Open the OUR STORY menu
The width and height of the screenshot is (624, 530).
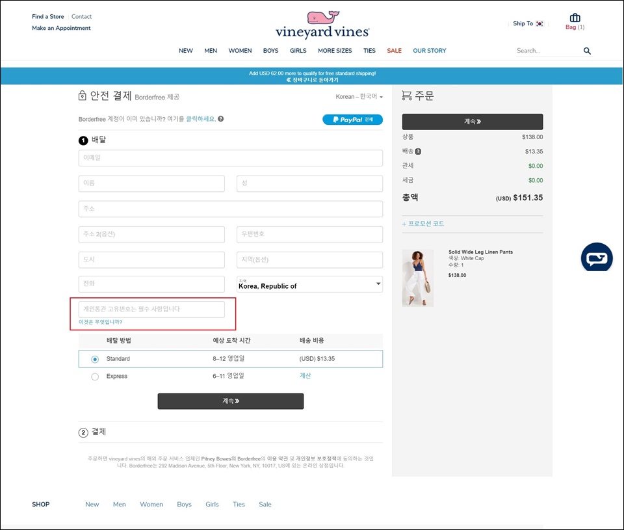coord(430,51)
